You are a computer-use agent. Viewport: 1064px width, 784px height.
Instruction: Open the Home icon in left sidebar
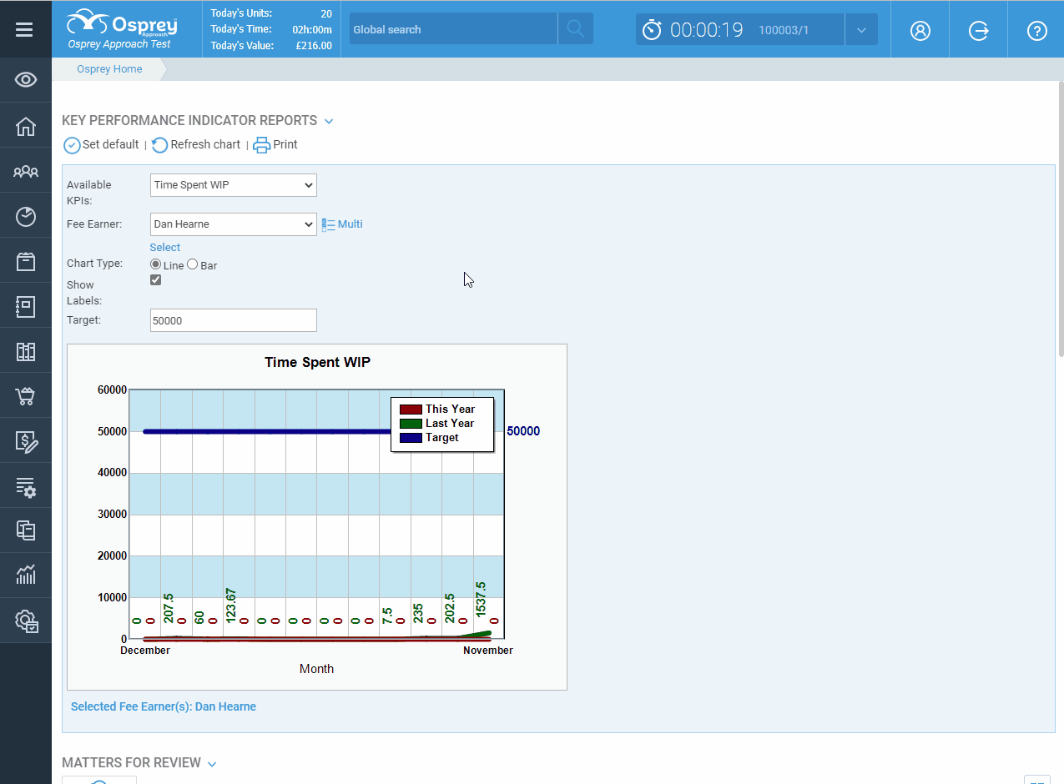tap(26, 125)
